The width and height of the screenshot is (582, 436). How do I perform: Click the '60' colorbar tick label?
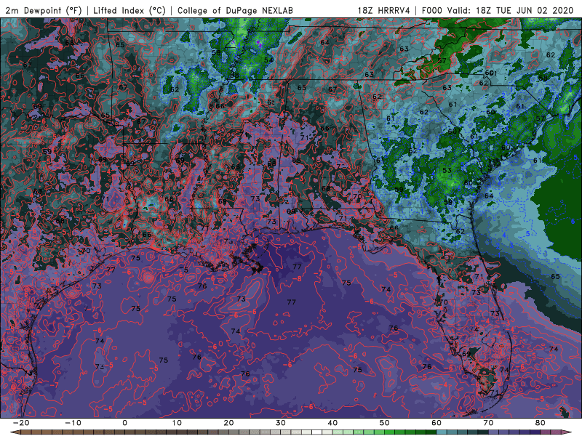tap(436, 423)
